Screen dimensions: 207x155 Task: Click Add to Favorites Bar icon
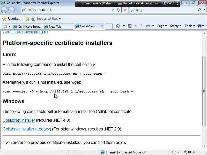pos(27,19)
